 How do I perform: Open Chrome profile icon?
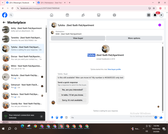[x=160, y=8]
